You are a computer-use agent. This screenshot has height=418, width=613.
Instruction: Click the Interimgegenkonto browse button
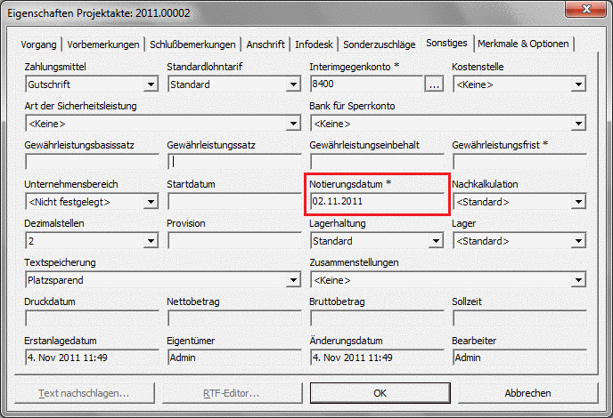pyautogui.click(x=434, y=84)
